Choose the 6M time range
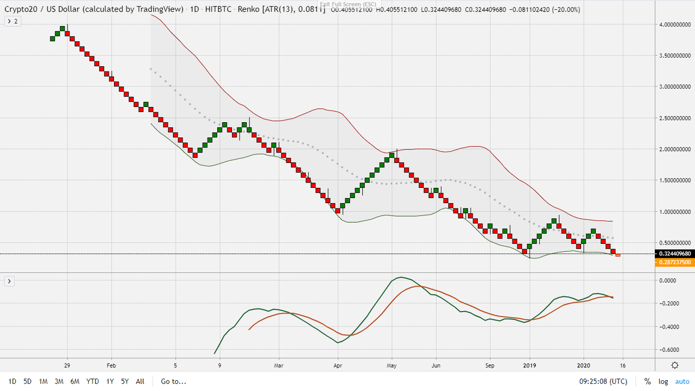695x391 pixels. pos(75,381)
